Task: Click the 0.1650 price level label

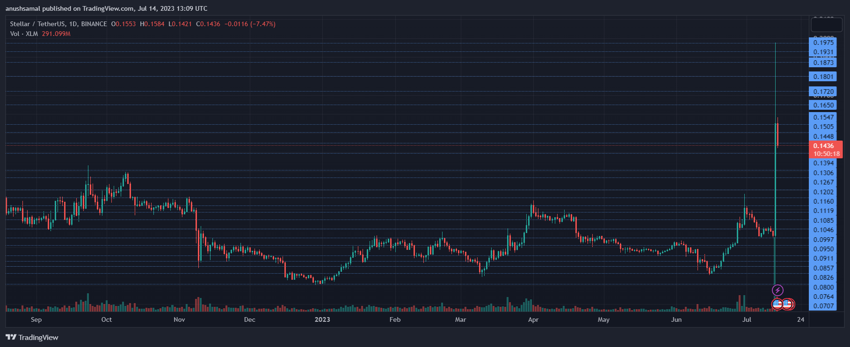Action: (x=823, y=105)
